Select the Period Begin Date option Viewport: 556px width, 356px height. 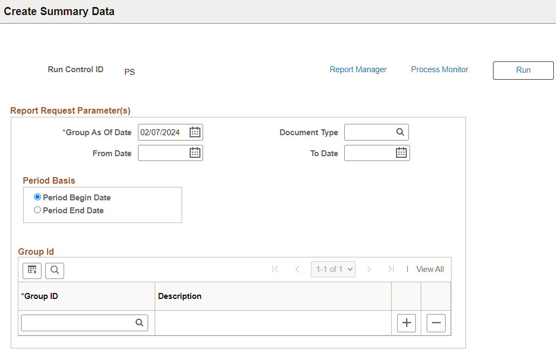click(x=37, y=197)
